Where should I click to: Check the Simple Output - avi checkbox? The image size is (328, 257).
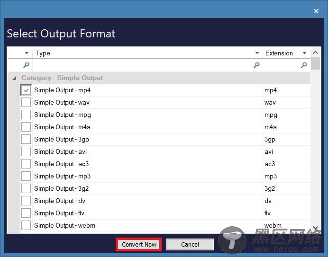[x=26, y=152]
